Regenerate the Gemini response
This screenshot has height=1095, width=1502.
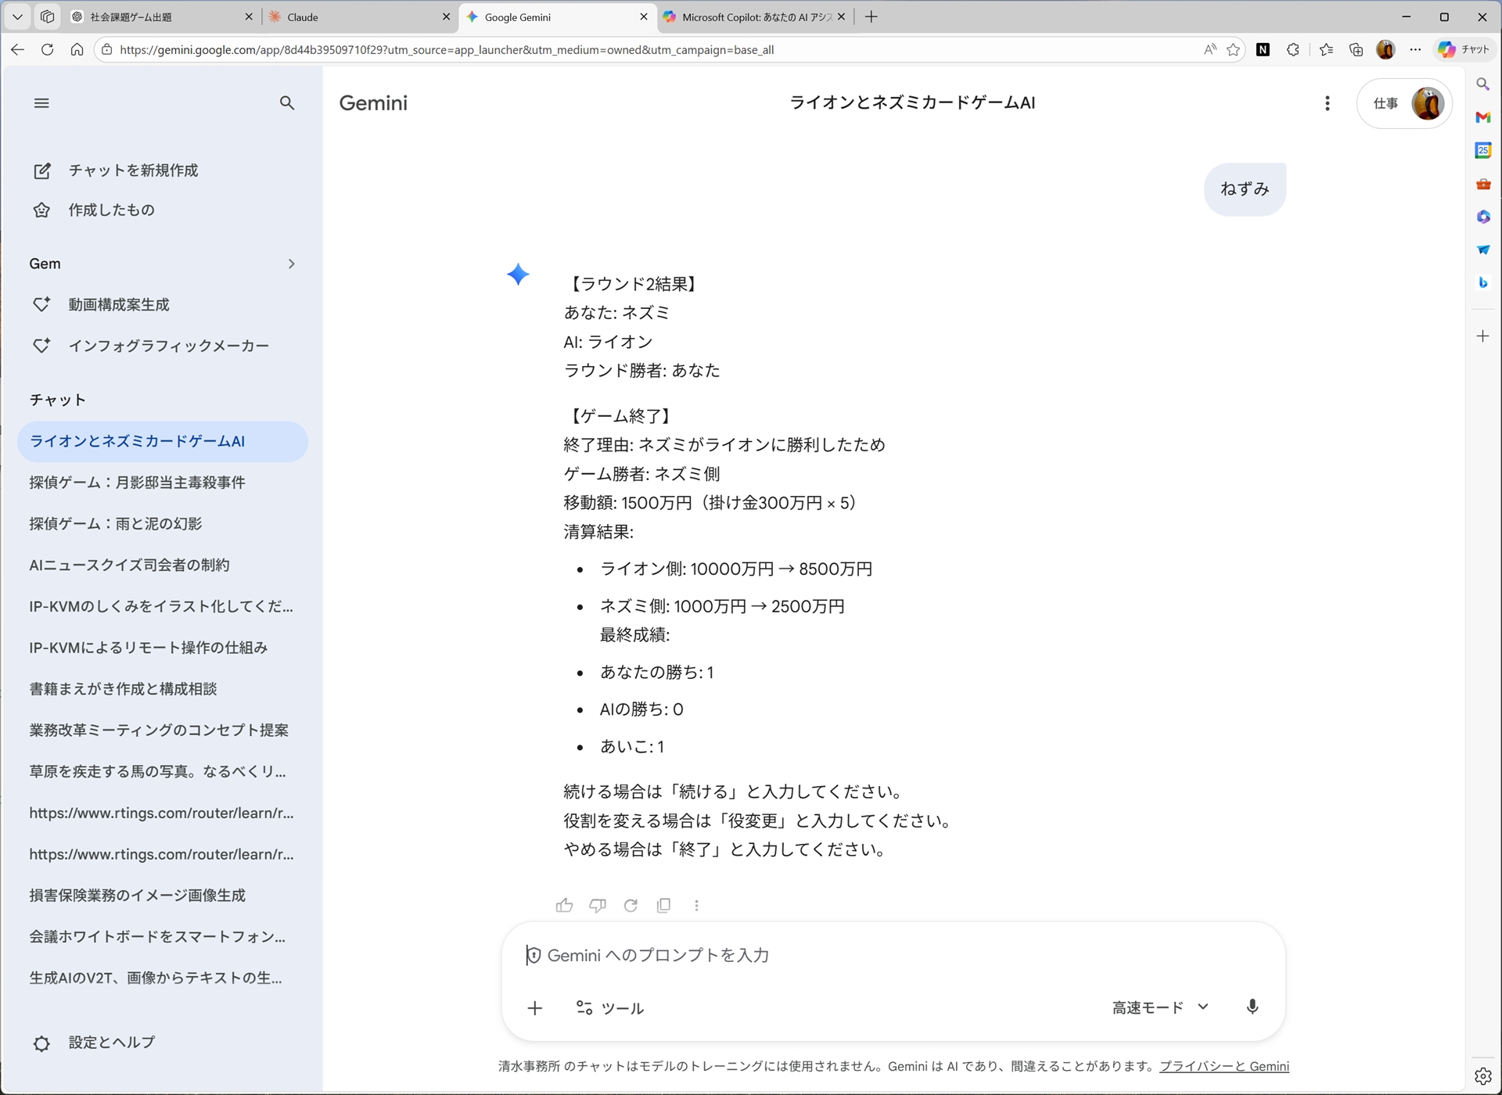(631, 905)
